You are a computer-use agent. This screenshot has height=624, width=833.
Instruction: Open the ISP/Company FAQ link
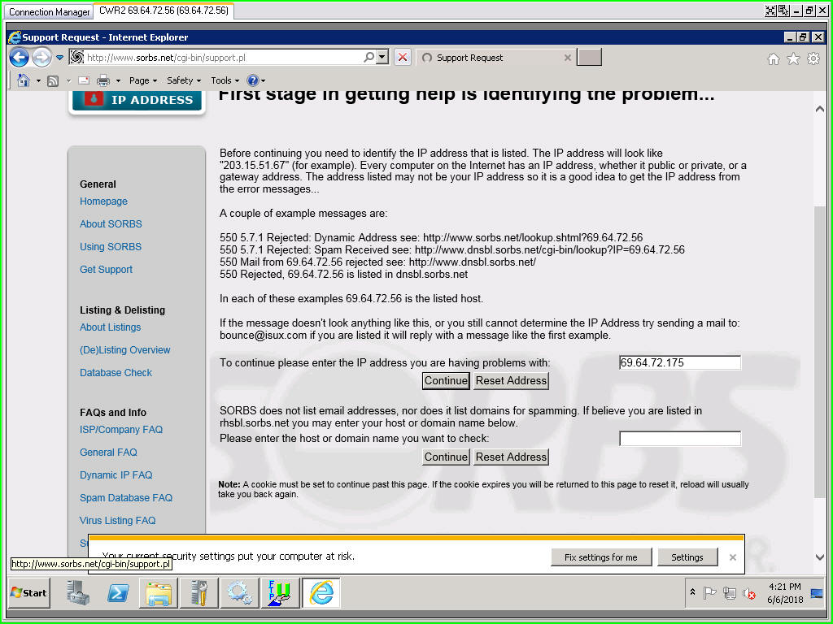point(121,430)
